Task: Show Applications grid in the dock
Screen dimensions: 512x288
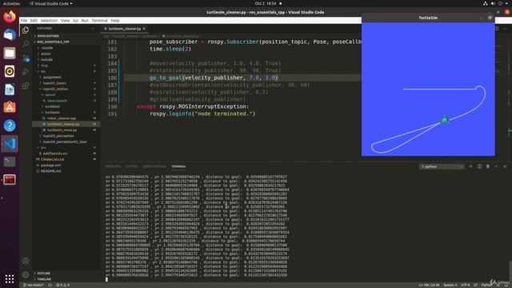Action: point(10,278)
